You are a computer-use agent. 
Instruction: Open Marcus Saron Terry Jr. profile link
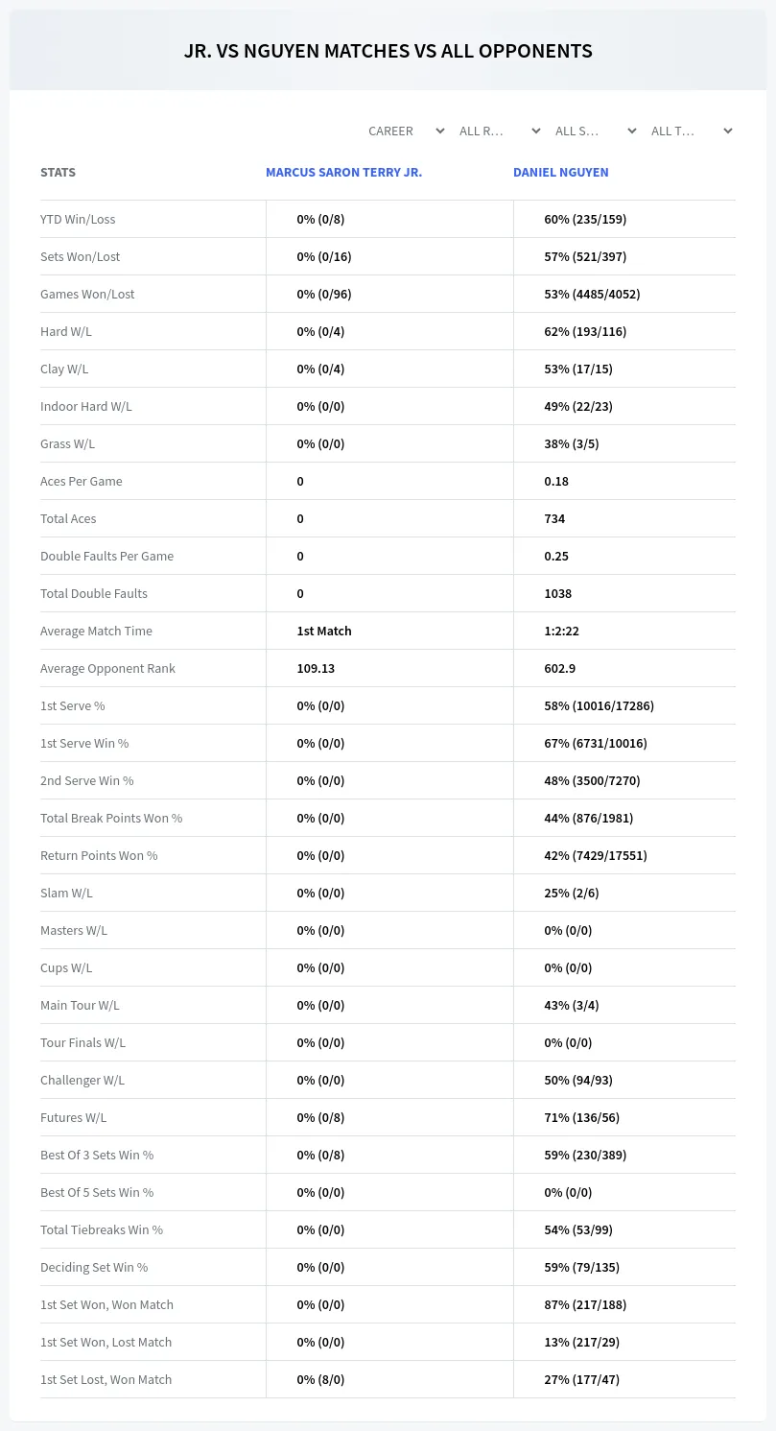click(x=343, y=173)
